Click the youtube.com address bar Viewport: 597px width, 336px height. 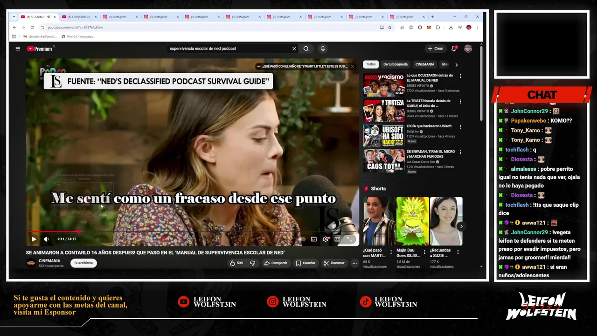[x=210, y=28]
